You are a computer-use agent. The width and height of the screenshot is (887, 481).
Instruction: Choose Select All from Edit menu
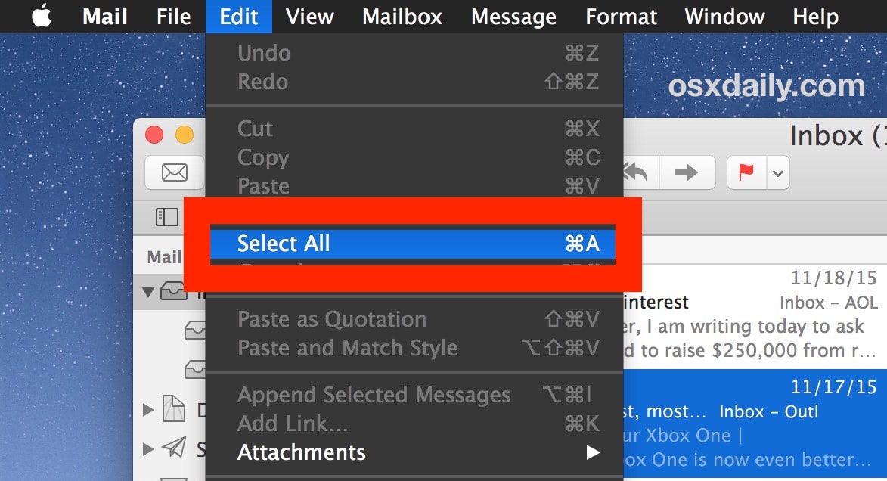(x=412, y=243)
